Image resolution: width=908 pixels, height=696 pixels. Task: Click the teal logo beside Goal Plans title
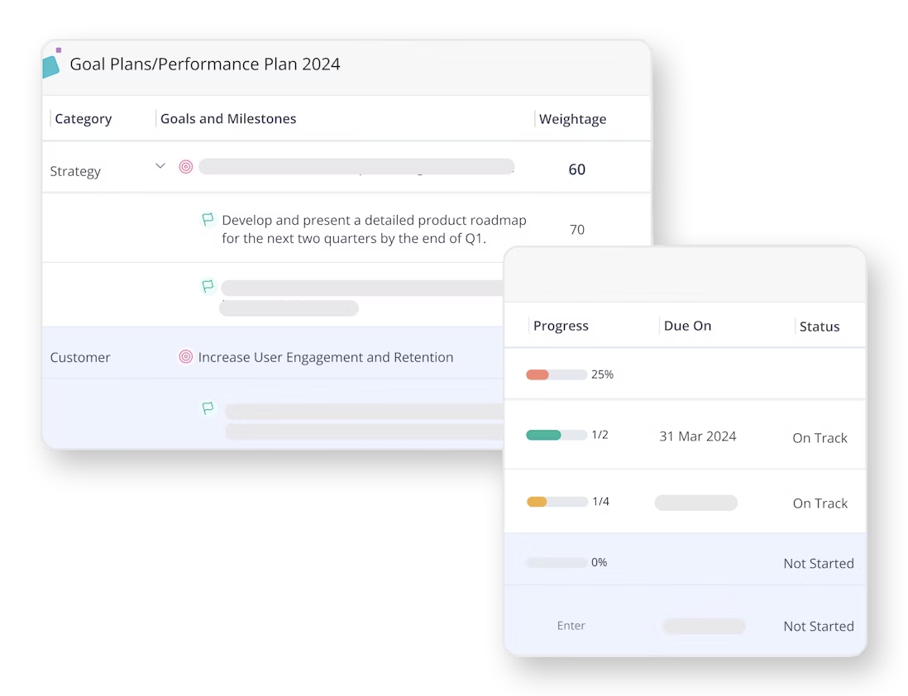point(51,64)
